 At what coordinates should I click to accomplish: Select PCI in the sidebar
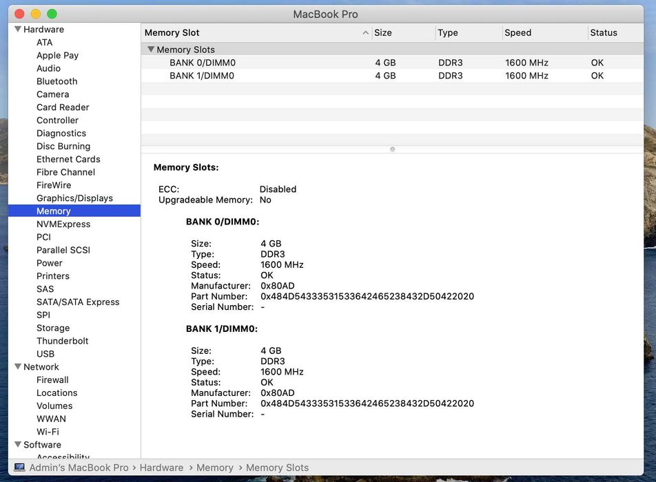pyautogui.click(x=43, y=237)
